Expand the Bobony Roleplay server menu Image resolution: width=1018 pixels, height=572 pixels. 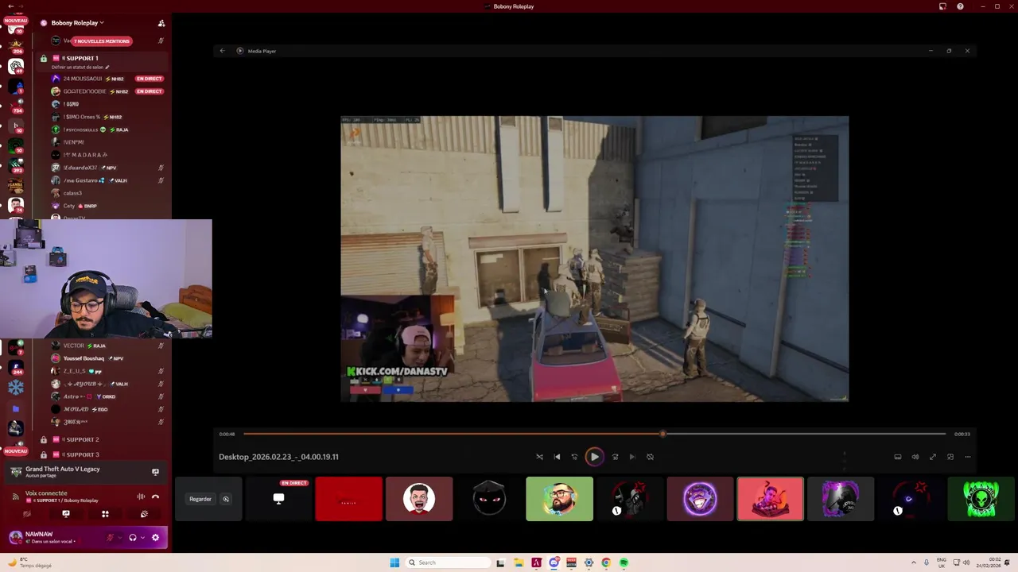[78, 23]
